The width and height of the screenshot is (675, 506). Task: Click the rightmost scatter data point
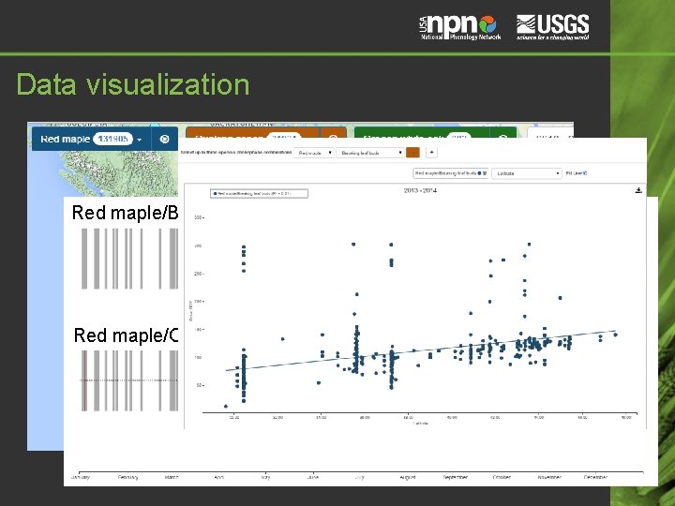616,335
